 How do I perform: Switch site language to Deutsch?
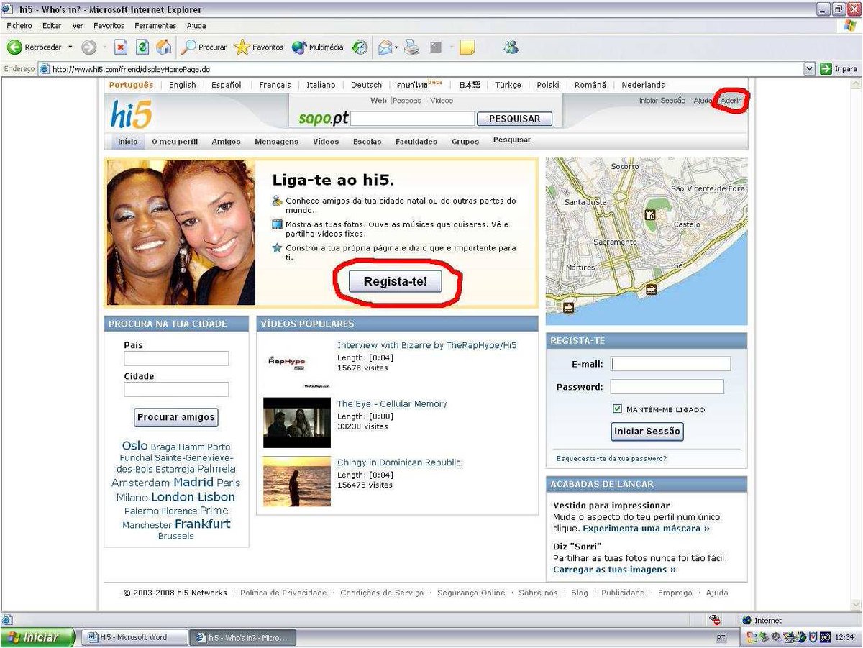(367, 85)
